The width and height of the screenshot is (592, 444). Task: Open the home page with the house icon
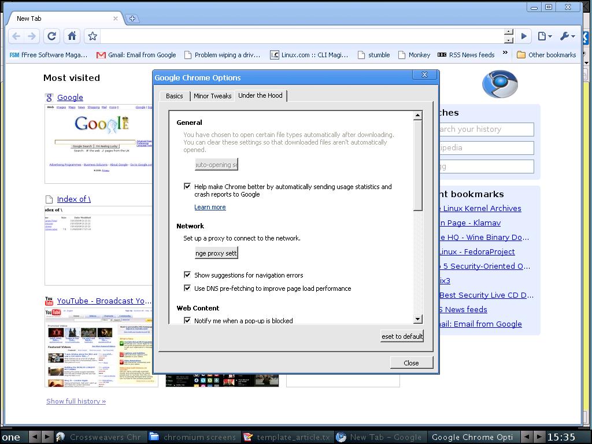click(72, 36)
